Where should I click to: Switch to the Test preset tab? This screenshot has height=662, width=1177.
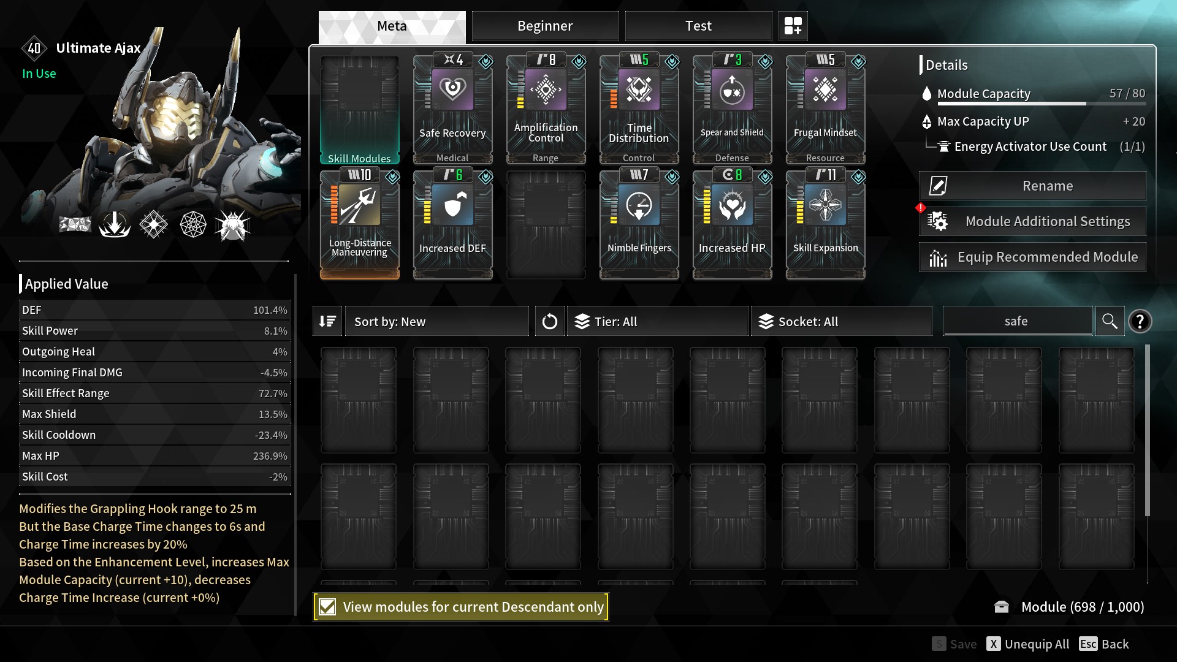click(698, 26)
